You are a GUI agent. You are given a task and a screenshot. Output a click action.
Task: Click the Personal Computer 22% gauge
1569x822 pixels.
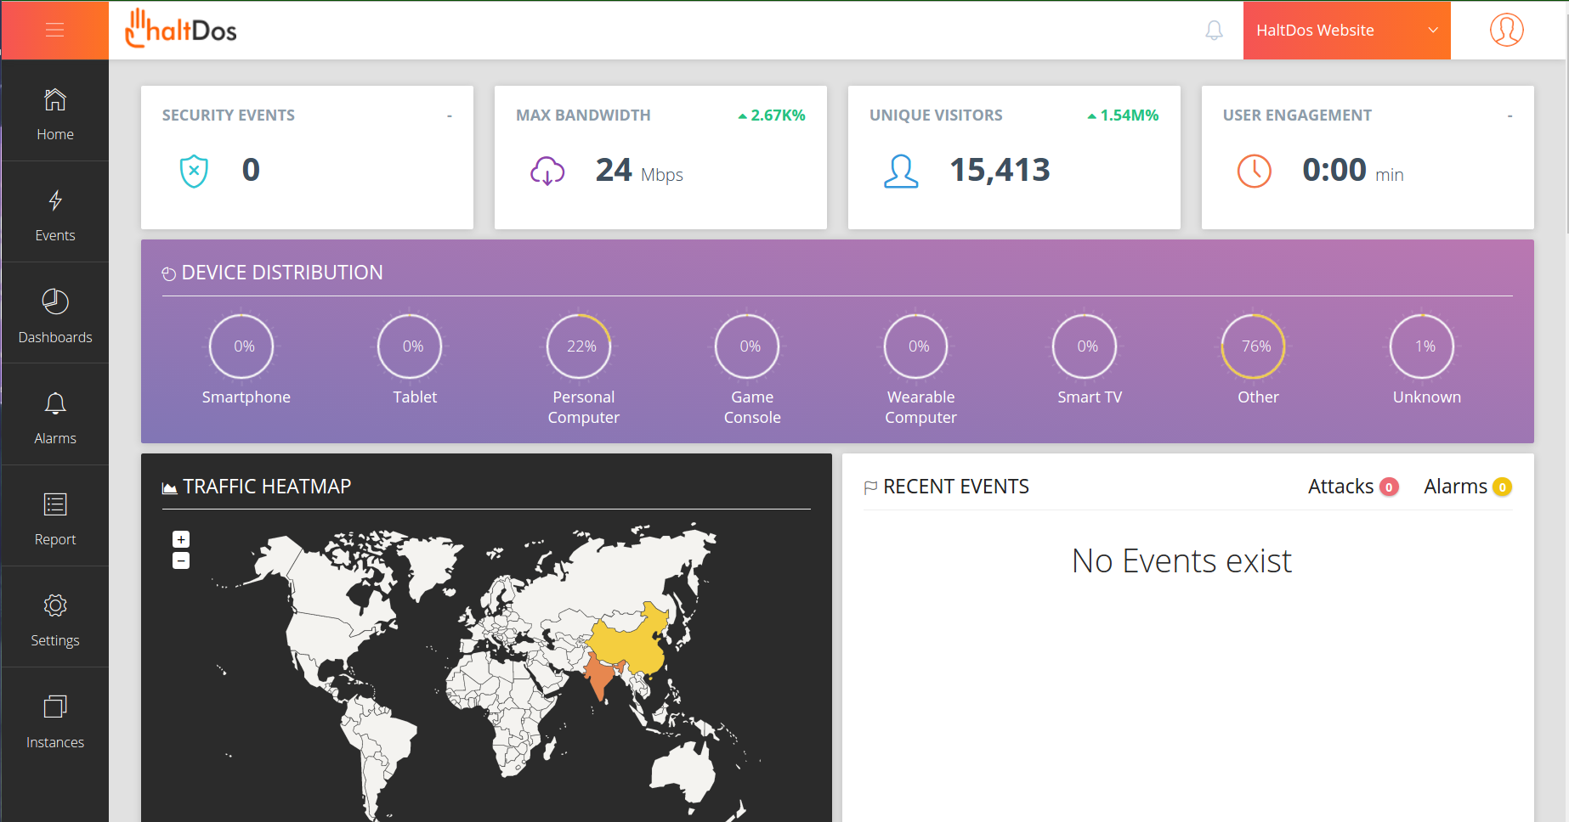(x=580, y=346)
